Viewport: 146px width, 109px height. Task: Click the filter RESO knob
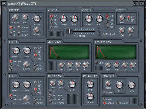pyautogui.click(x=37, y=30)
